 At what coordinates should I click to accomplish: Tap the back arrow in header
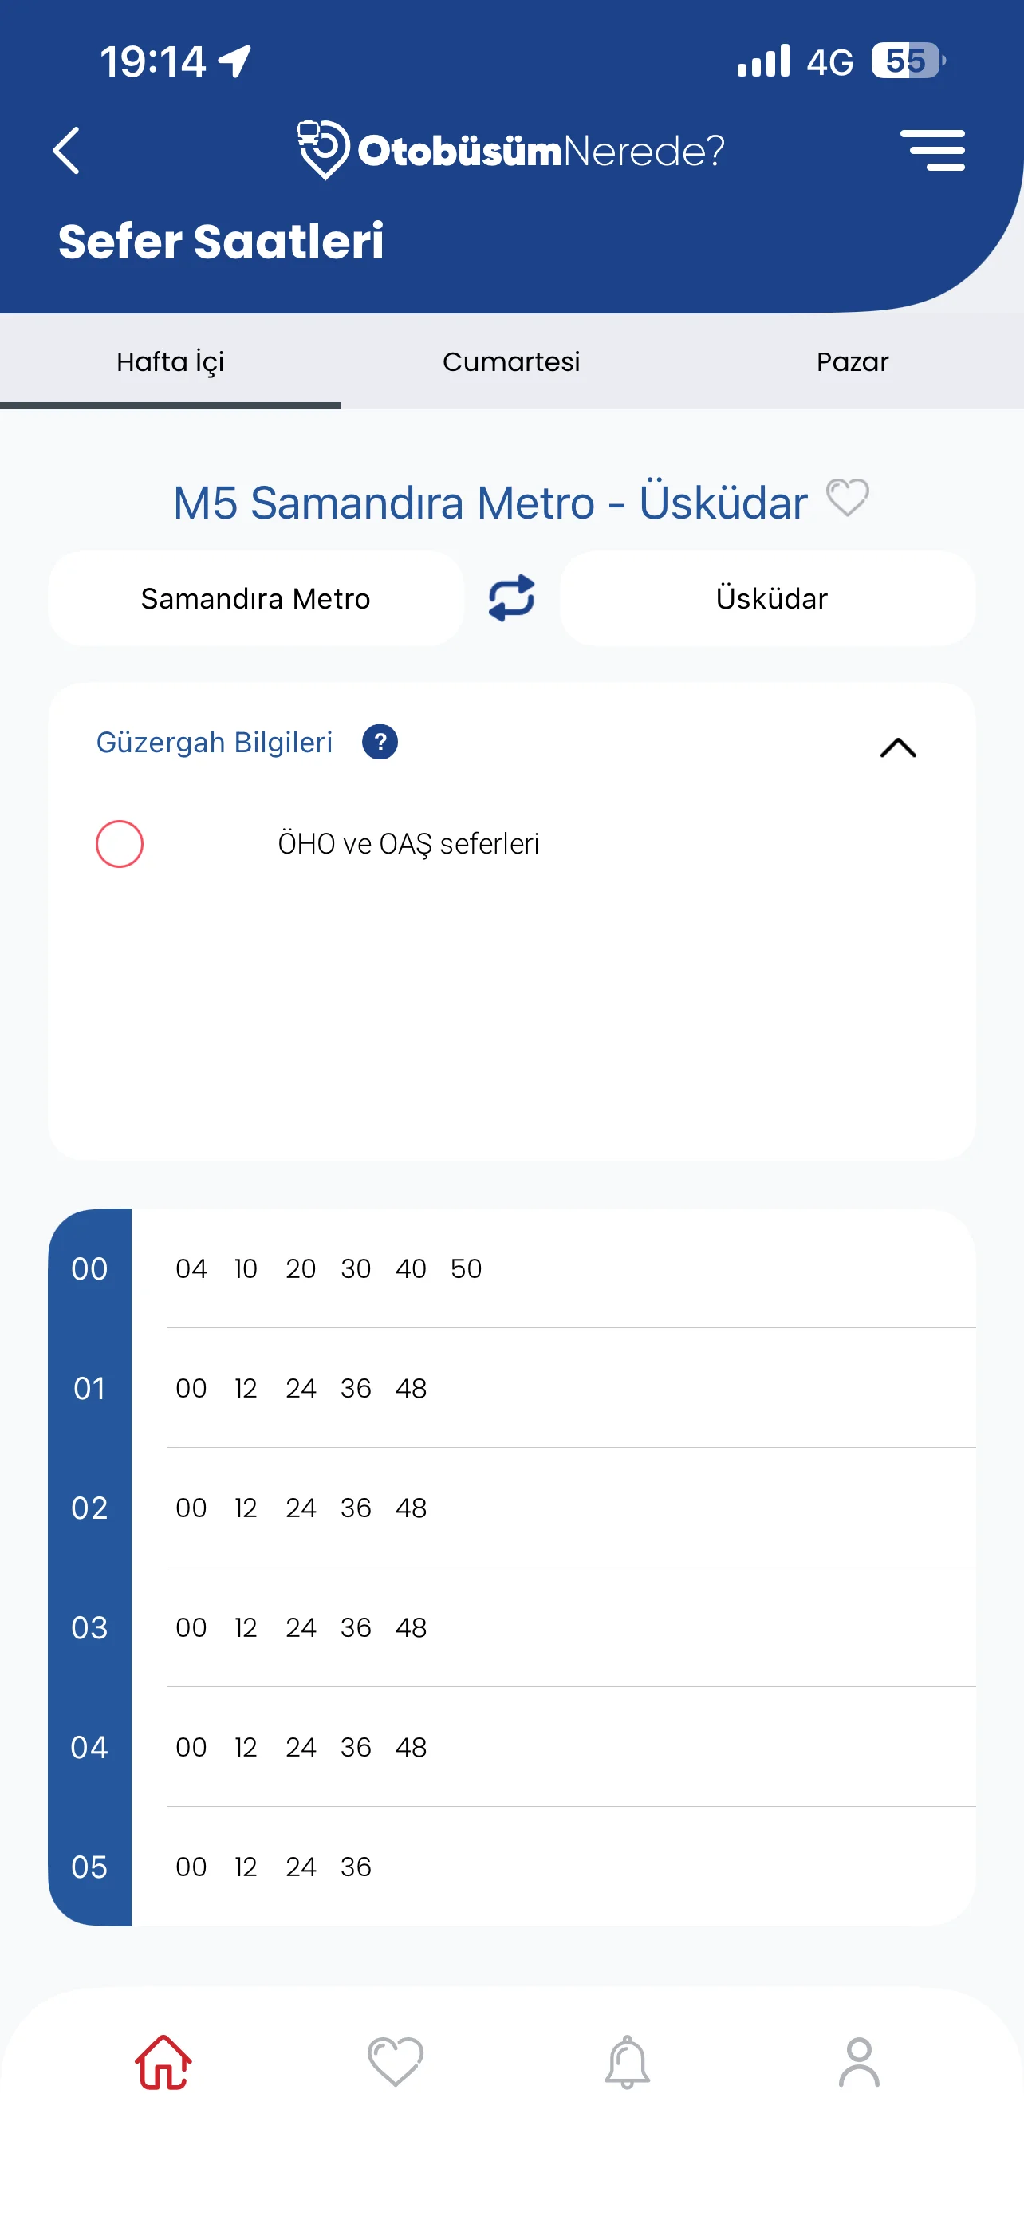point(67,151)
